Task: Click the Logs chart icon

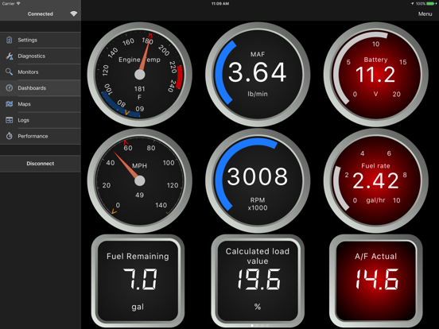Action: (10, 120)
